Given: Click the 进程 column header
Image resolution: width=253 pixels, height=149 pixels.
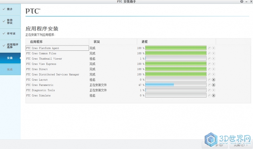Looking at the screenshot, I should click(x=145, y=42).
